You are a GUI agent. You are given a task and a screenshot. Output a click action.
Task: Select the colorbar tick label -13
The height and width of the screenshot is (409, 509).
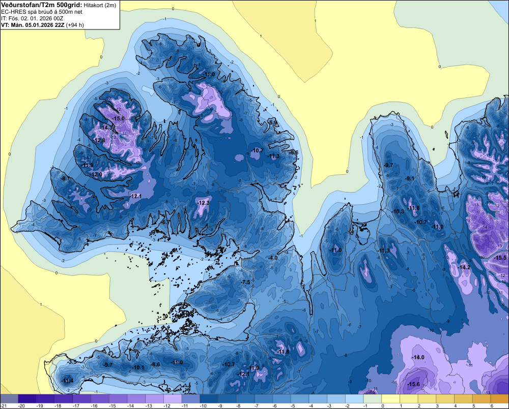(149, 406)
